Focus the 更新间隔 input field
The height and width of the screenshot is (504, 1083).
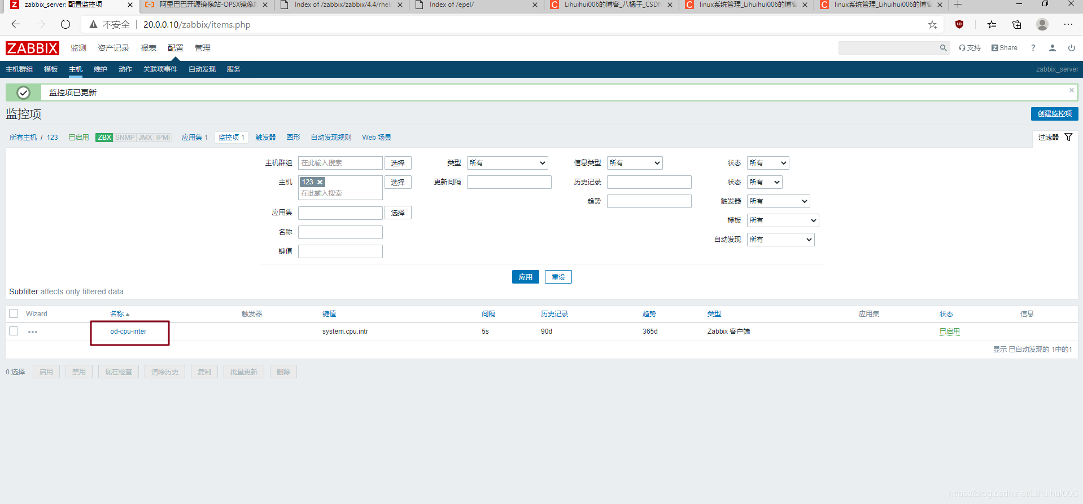(x=509, y=182)
